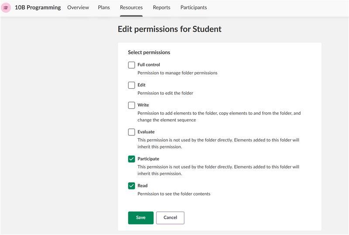
Task: Click the pink graduation cap course icon
Action: [x=6, y=7]
